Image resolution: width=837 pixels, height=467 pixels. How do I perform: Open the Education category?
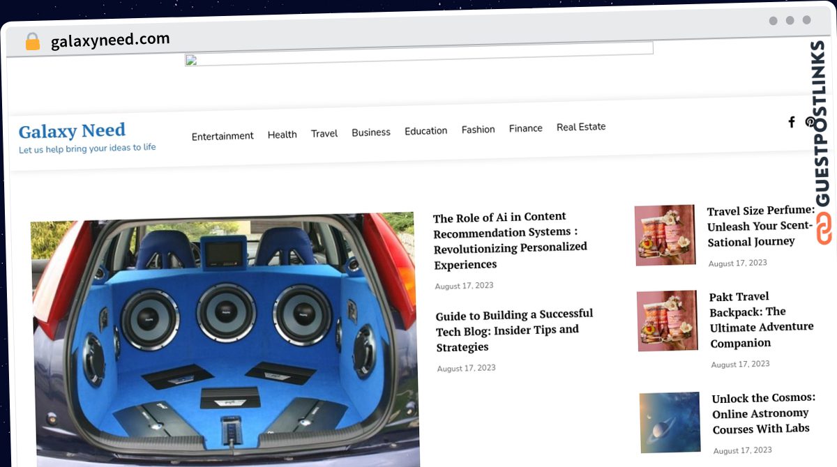point(426,131)
